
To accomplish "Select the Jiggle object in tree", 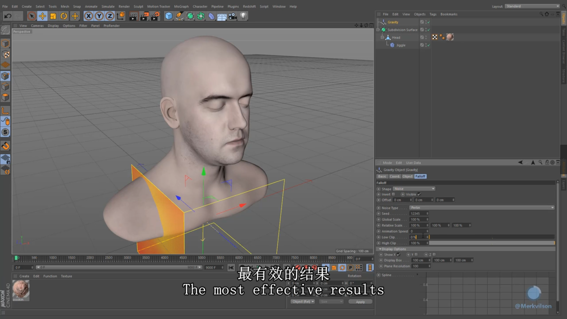I will (401, 45).
